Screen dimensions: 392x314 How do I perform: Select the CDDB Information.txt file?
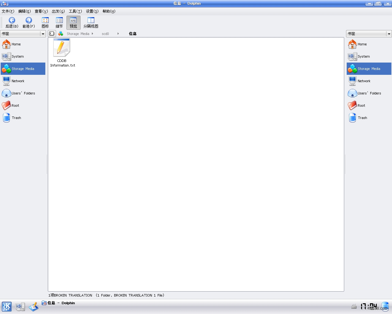point(62,48)
